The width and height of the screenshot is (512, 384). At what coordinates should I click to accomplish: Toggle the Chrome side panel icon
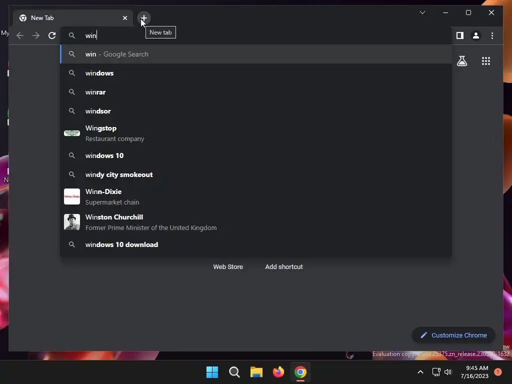[460, 35]
